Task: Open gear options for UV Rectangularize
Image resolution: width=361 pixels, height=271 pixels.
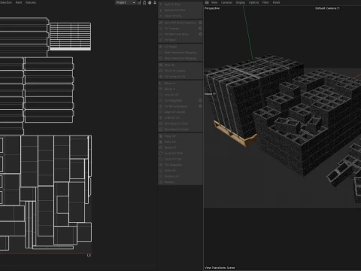Action: 200,106
